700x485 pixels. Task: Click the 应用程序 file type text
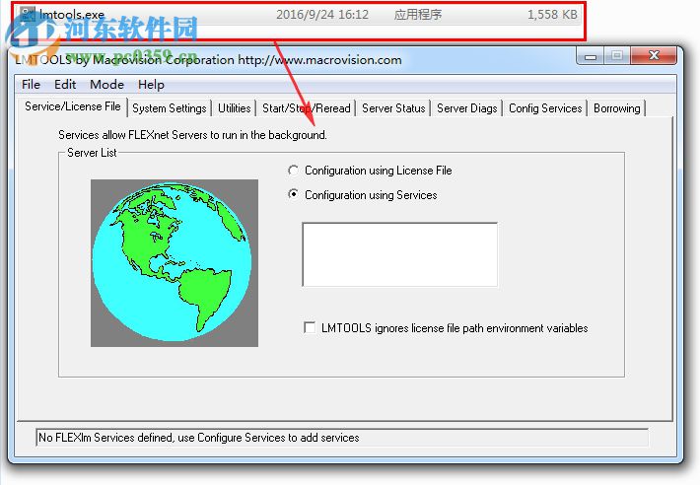418,15
